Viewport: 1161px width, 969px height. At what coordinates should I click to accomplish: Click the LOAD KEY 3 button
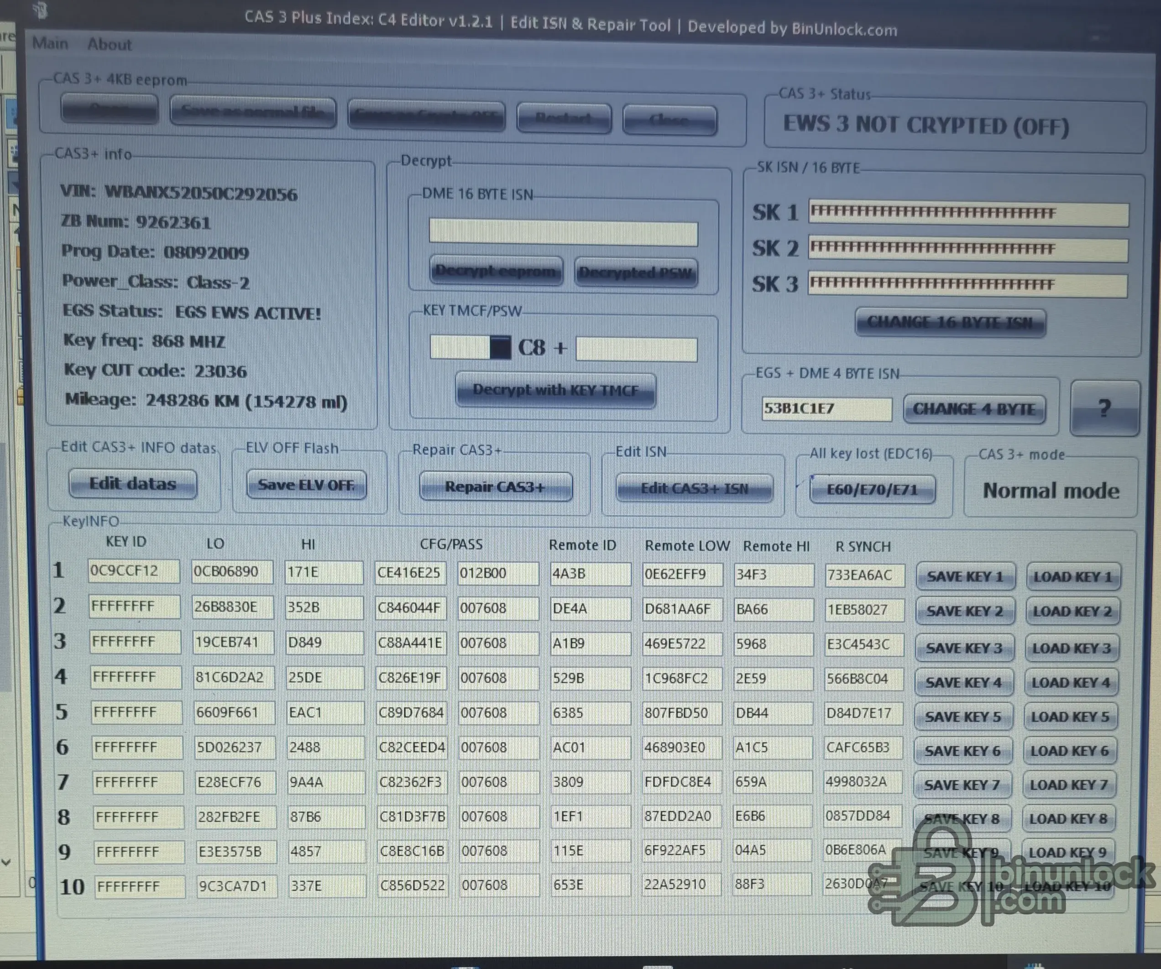coord(1072,648)
